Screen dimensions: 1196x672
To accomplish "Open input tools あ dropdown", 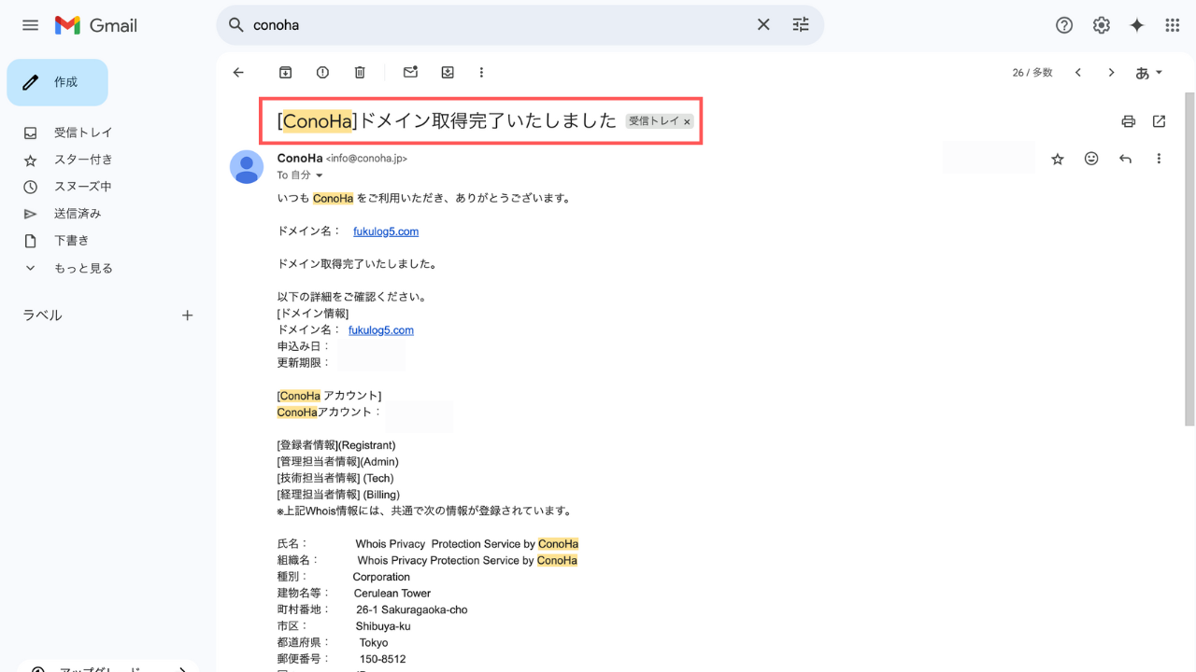I will click(x=1149, y=72).
